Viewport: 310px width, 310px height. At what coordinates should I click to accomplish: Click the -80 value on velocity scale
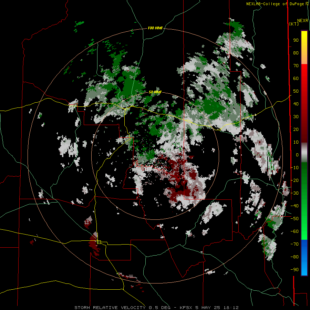coord(294,257)
